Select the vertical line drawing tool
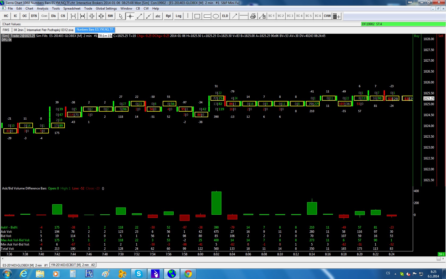The width and height of the screenshot is (446, 279). (x=188, y=16)
